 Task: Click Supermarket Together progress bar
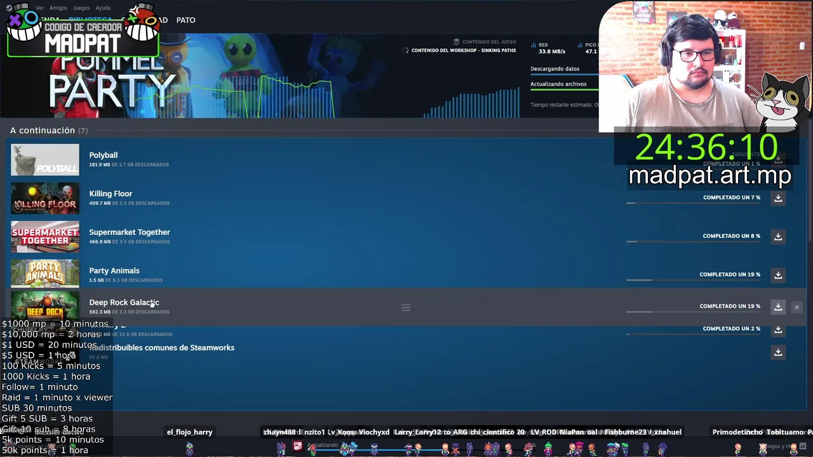pyautogui.click(x=693, y=242)
